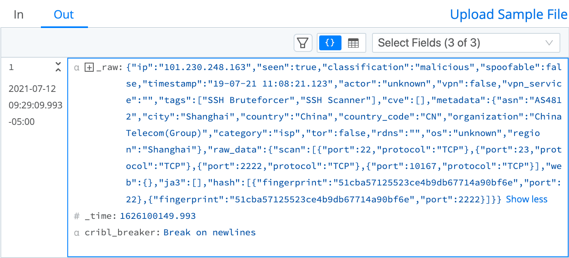Collapse event 1 using the chevron arrows
Image resolution: width=569 pixels, height=258 pixels.
(58, 67)
